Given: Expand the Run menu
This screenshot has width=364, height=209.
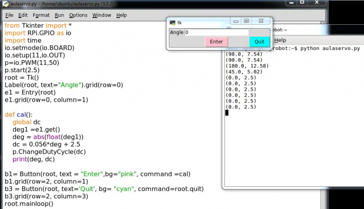Looking at the screenshot, I should point(59,15).
